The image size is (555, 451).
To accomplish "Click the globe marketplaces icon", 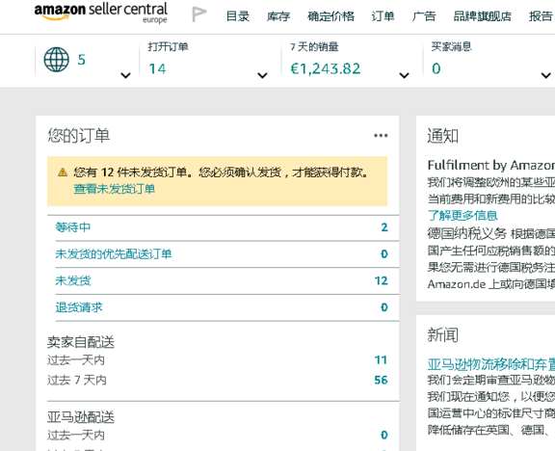I will (57, 60).
